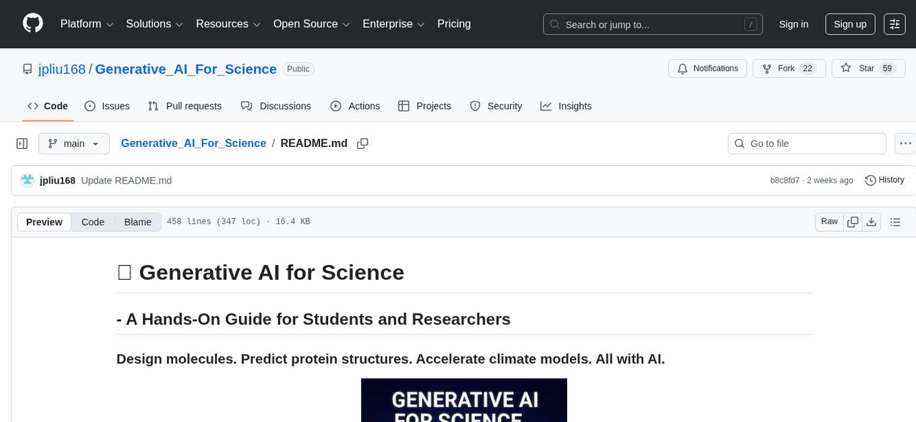Image resolution: width=916 pixels, height=422 pixels.
Task: Switch to the Issues tab
Action: (107, 106)
